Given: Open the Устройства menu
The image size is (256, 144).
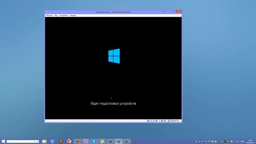Looking at the screenshot, I should (x=64, y=15).
